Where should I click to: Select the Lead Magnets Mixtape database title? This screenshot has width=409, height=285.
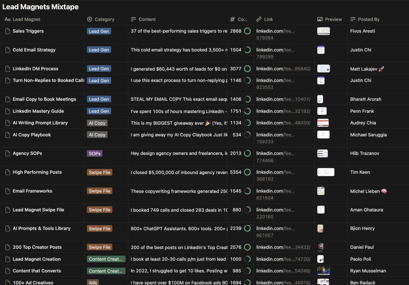pos(40,7)
